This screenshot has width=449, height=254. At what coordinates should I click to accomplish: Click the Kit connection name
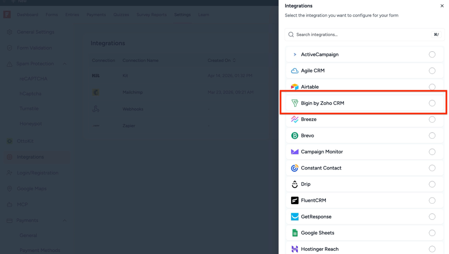[125, 76]
